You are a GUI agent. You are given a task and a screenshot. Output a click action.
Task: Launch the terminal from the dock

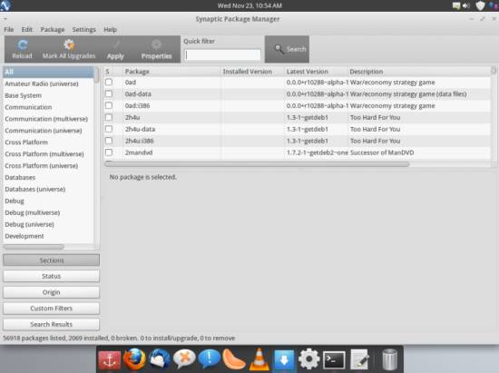pos(334,360)
